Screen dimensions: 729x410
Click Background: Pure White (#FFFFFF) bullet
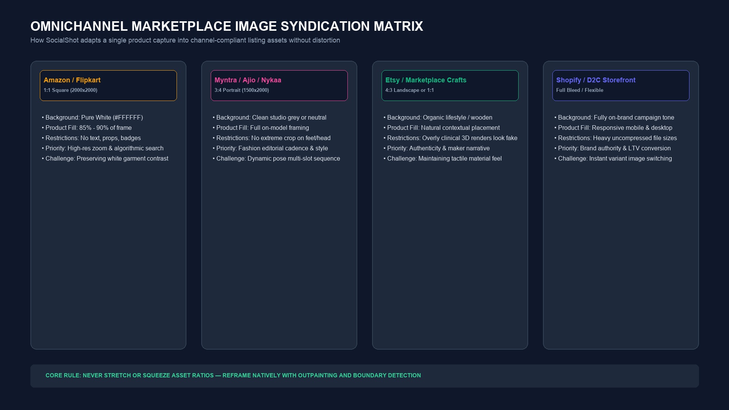[x=92, y=118]
